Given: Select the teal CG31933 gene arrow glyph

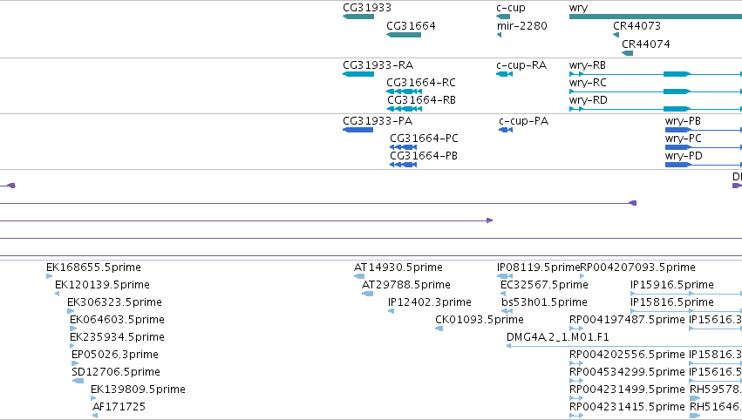Looking at the screenshot, I should coord(358,17).
